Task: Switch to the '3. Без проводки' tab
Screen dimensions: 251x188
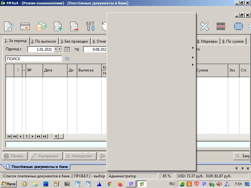Action: (74, 41)
